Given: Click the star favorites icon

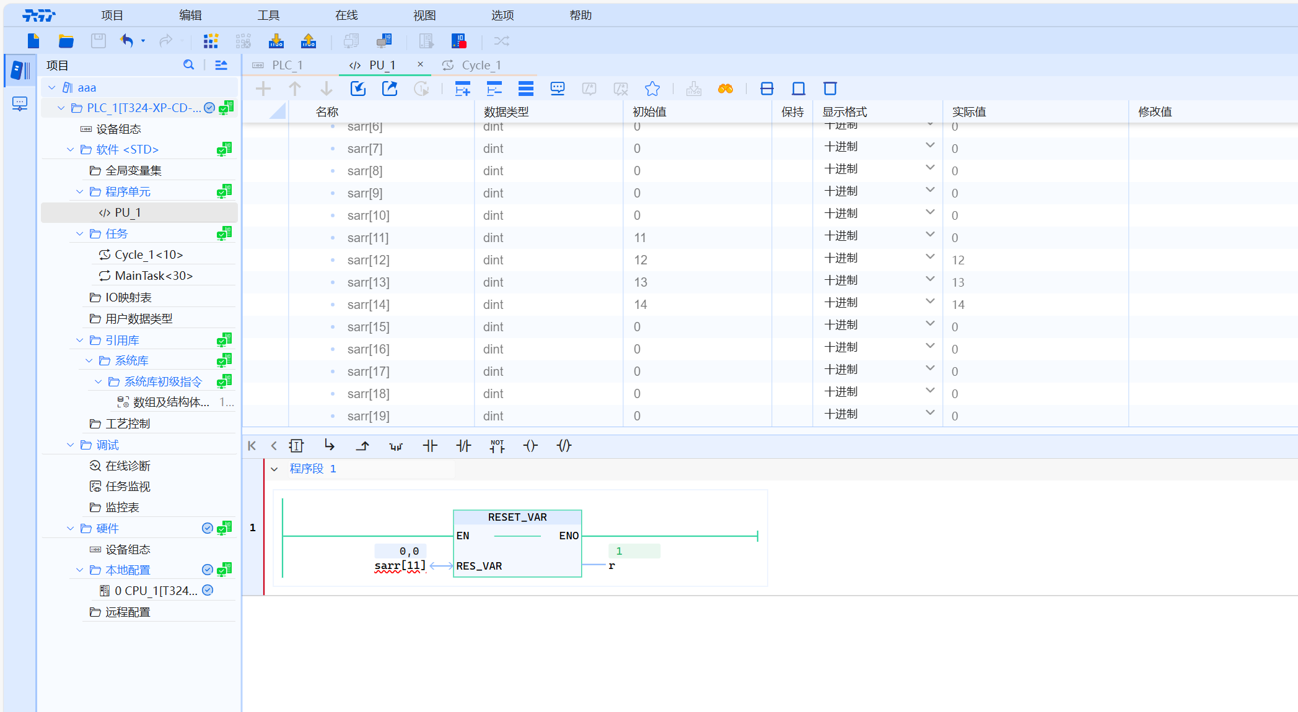Looking at the screenshot, I should pos(652,89).
